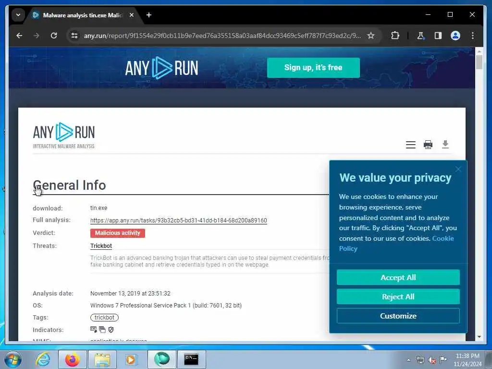Click the tin.exe download name

point(99,208)
